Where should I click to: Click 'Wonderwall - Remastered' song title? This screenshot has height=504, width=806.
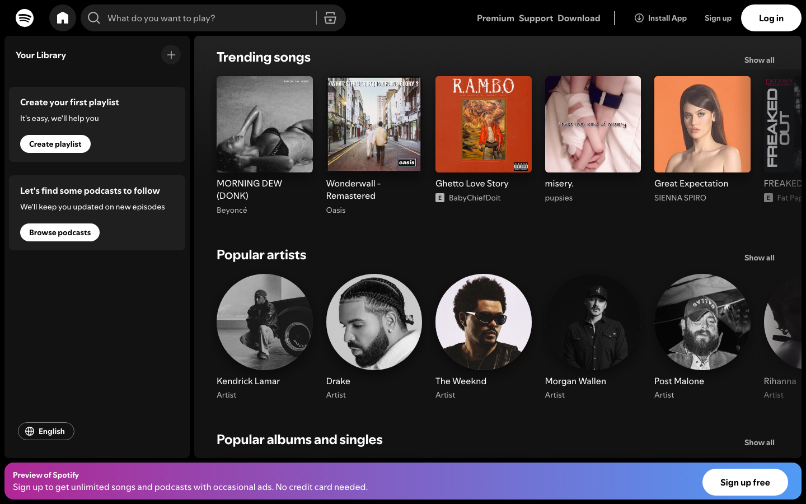(353, 190)
